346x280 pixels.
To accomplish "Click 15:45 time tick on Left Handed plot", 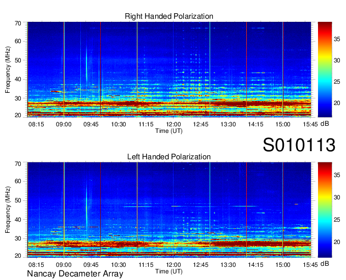I will 310,265.
